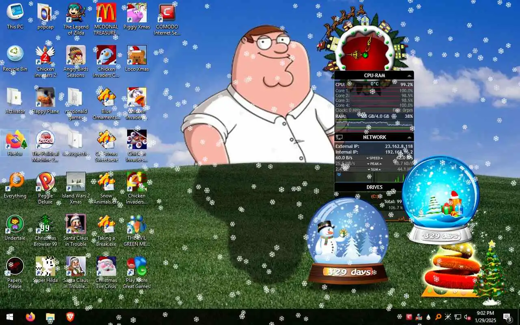Select Chicken Invaders C... snowman icon
Image resolution: width=520 pixels, height=325 pixels.
(106, 62)
